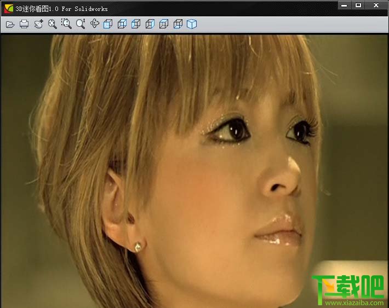Image resolution: width=389 pixels, height=308 pixels.
Task: Maximize the 3D viewer window
Action: pos(358,5)
